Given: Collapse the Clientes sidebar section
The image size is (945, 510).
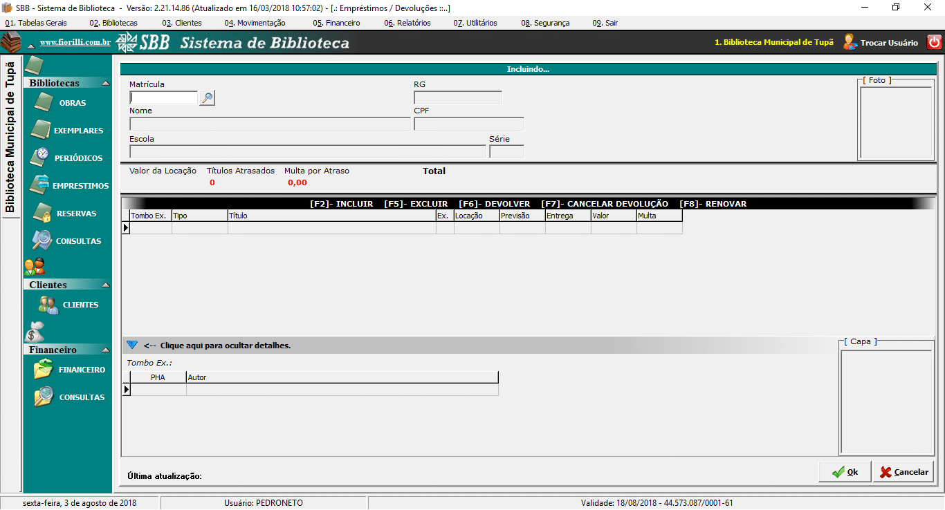Looking at the screenshot, I should [x=105, y=285].
